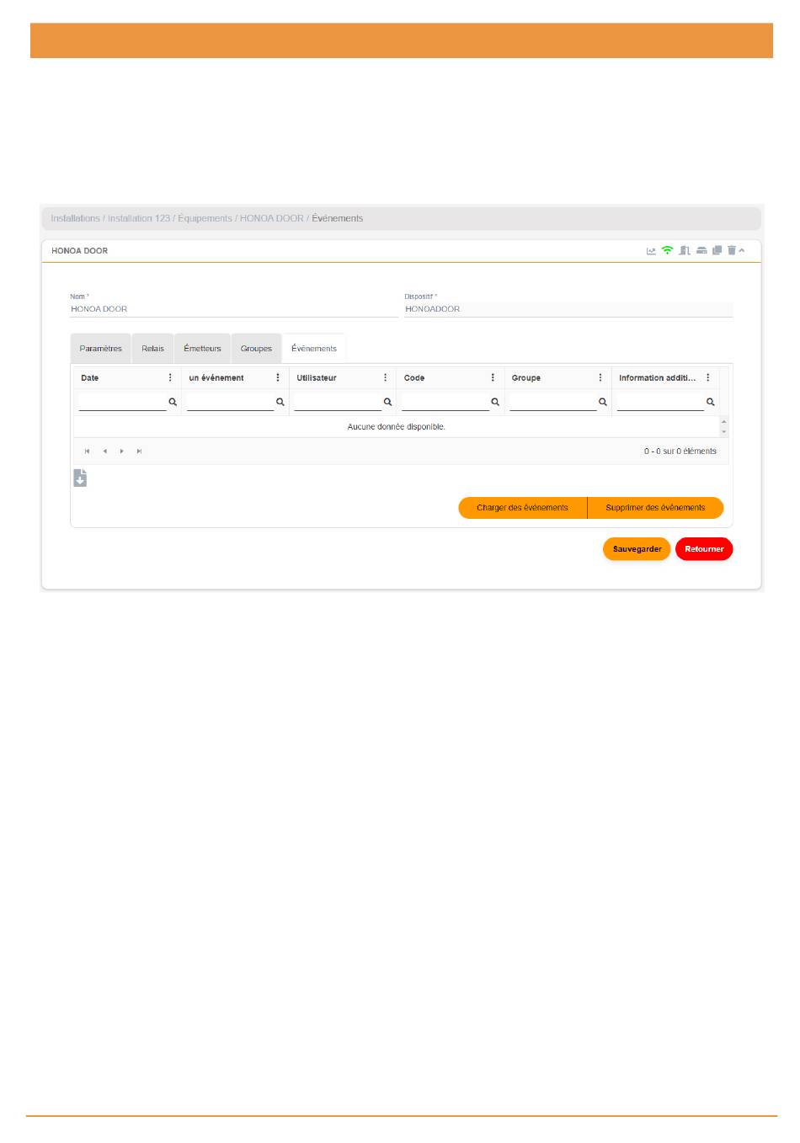Open the statistics chart icon
800x1143 pixels.
651,251
